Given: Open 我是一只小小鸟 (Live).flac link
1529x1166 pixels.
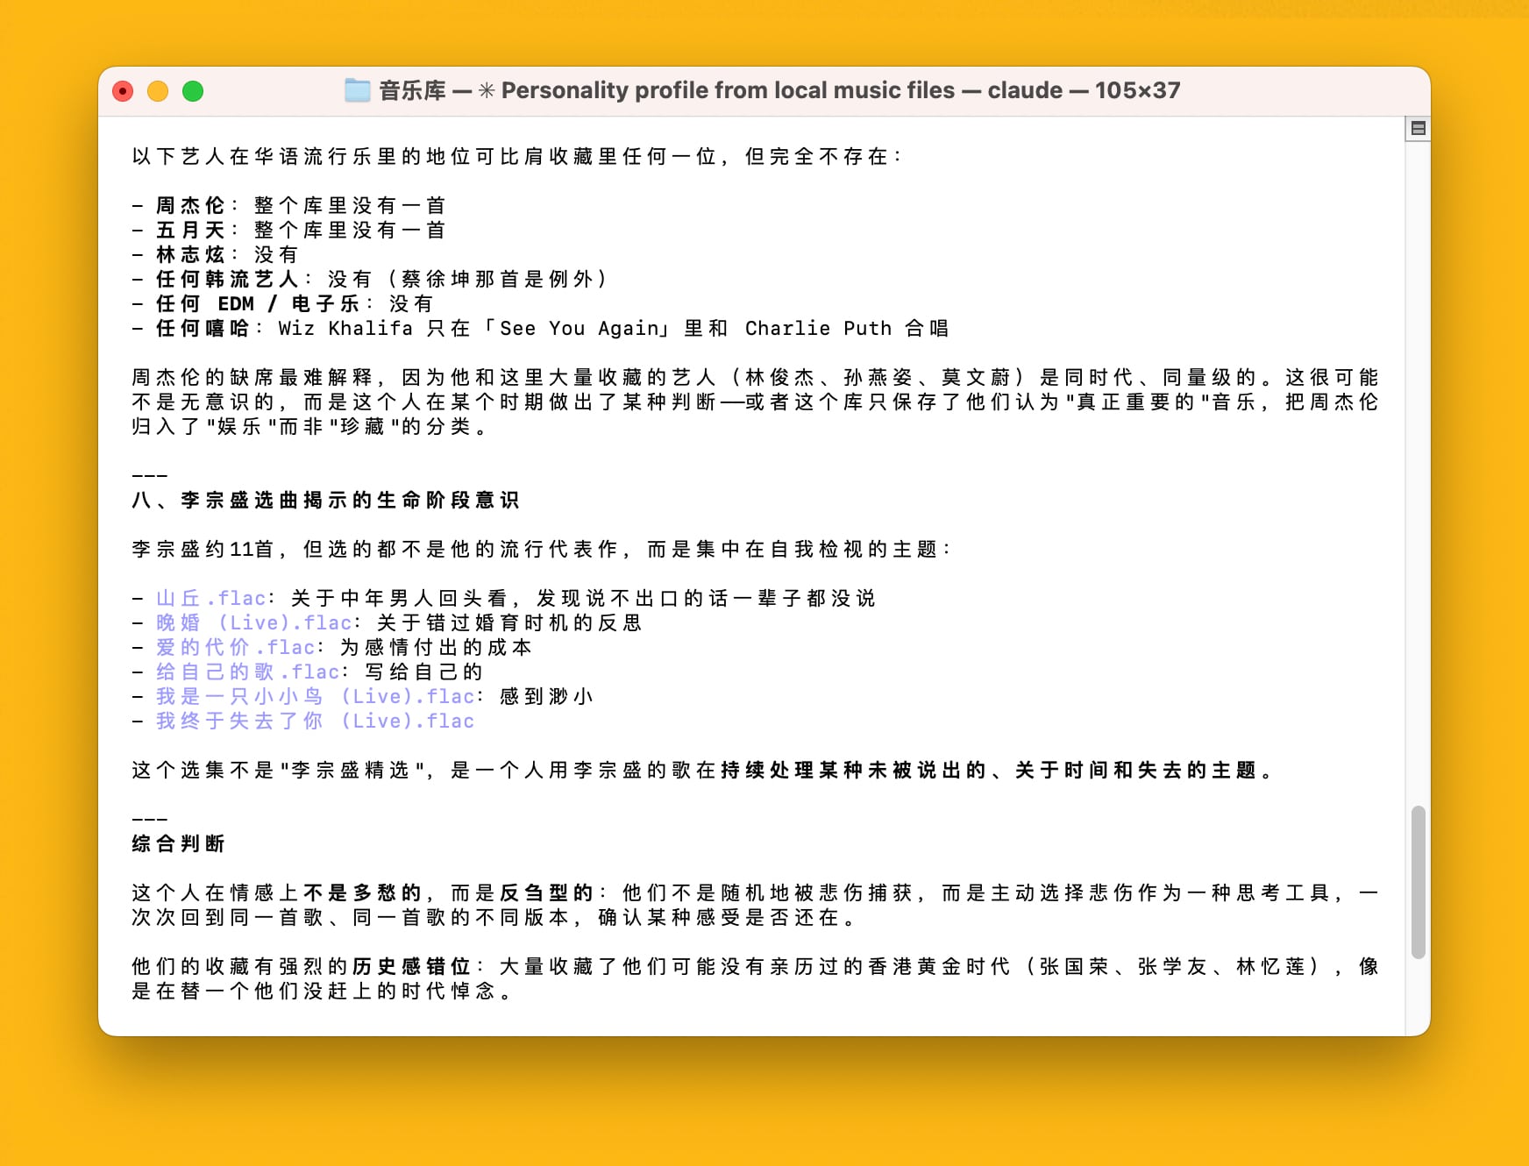Looking at the screenshot, I should [x=316, y=696].
